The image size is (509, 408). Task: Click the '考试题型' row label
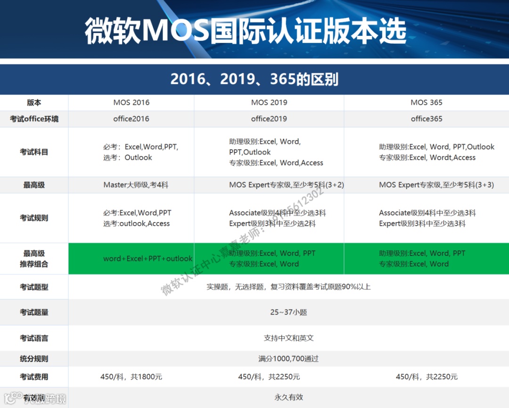[34, 287]
